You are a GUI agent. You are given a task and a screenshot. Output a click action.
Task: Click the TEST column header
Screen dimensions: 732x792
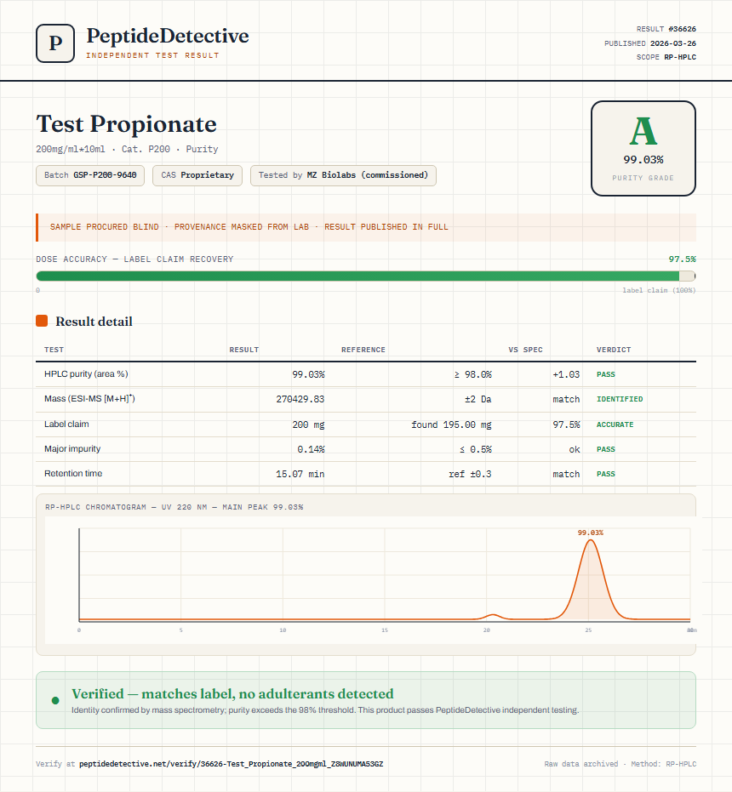[54, 350]
